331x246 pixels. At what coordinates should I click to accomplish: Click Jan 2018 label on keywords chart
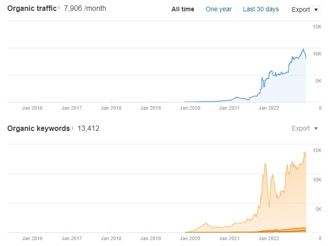[x=111, y=238]
